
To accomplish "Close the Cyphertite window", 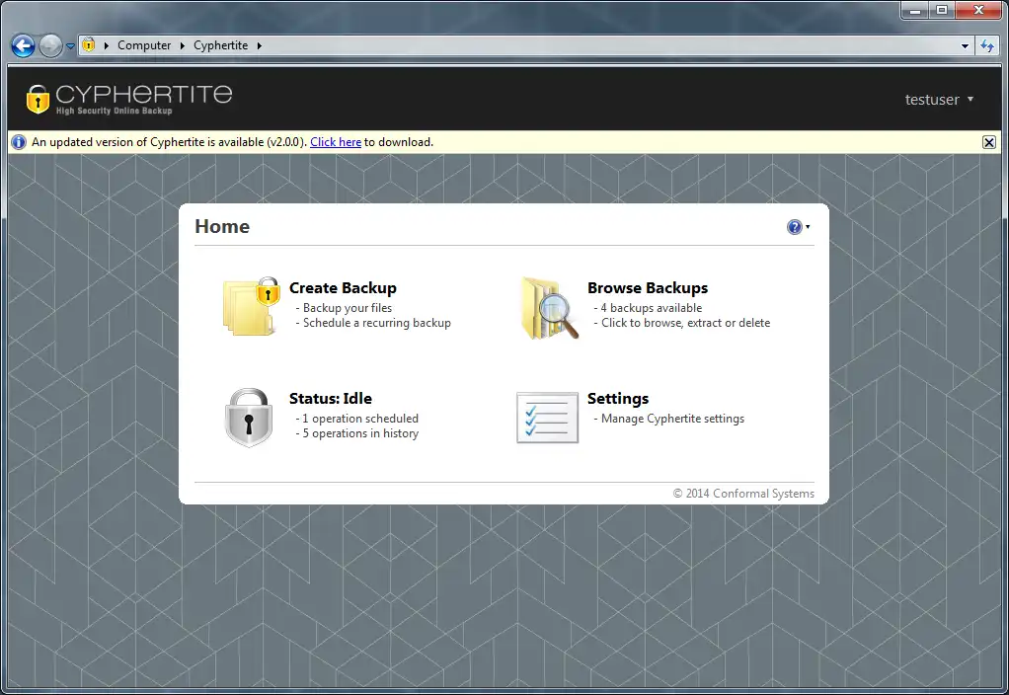I will tap(978, 10).
